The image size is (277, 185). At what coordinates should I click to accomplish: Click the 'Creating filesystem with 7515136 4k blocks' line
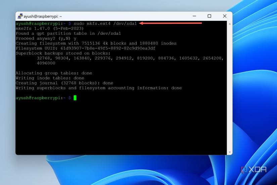(x=96, y=43)
